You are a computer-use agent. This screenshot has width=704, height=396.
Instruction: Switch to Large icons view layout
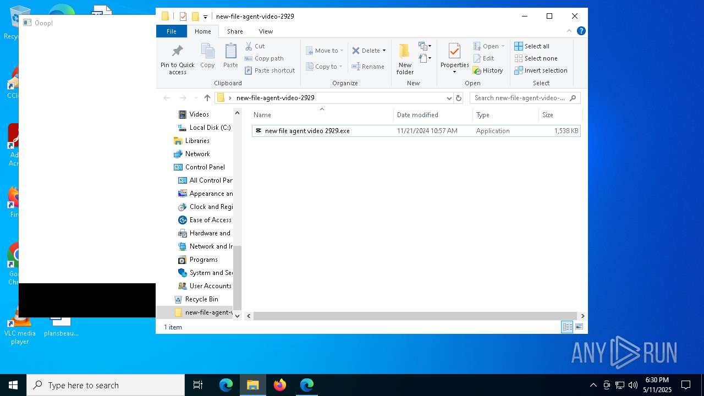(579, 327)
